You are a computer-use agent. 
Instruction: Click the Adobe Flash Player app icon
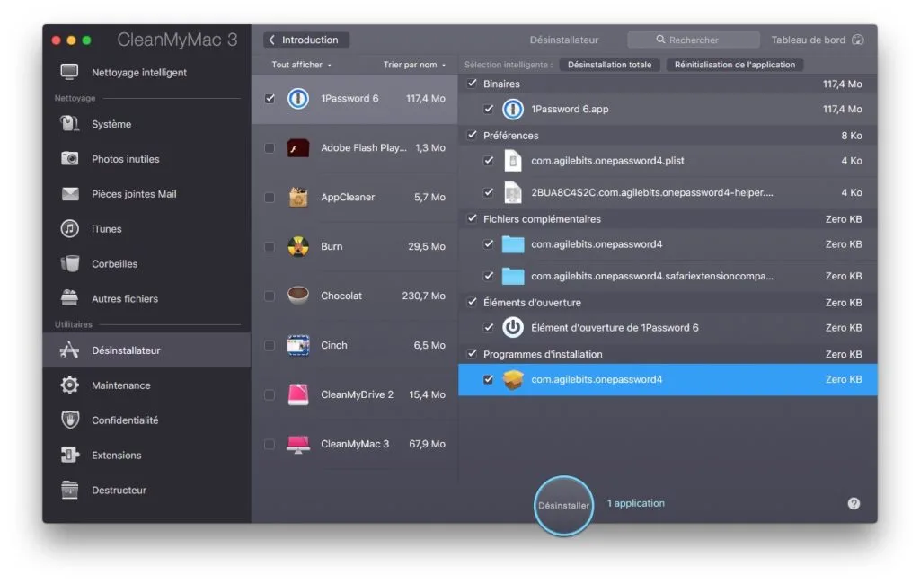pyautogui.click(x=298, y=148)
